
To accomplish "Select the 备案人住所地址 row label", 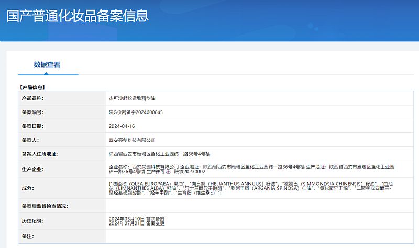I will [39, 154].
